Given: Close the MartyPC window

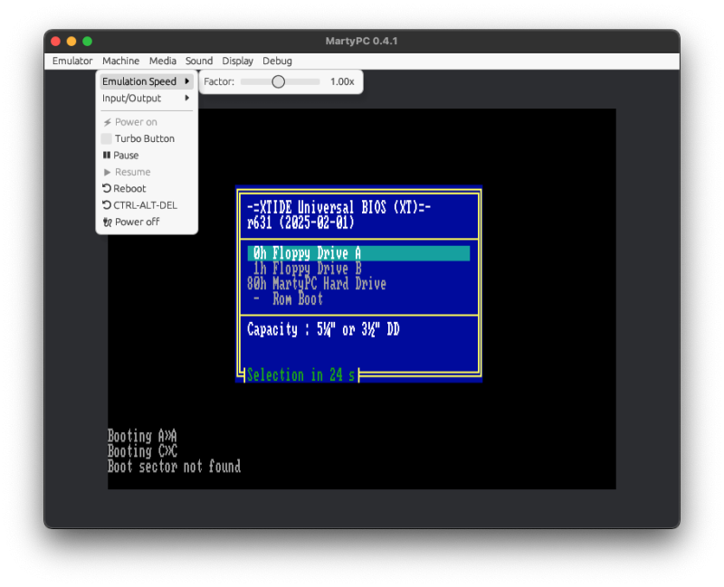Looking at the screenshot, I should tap(56, 41).
